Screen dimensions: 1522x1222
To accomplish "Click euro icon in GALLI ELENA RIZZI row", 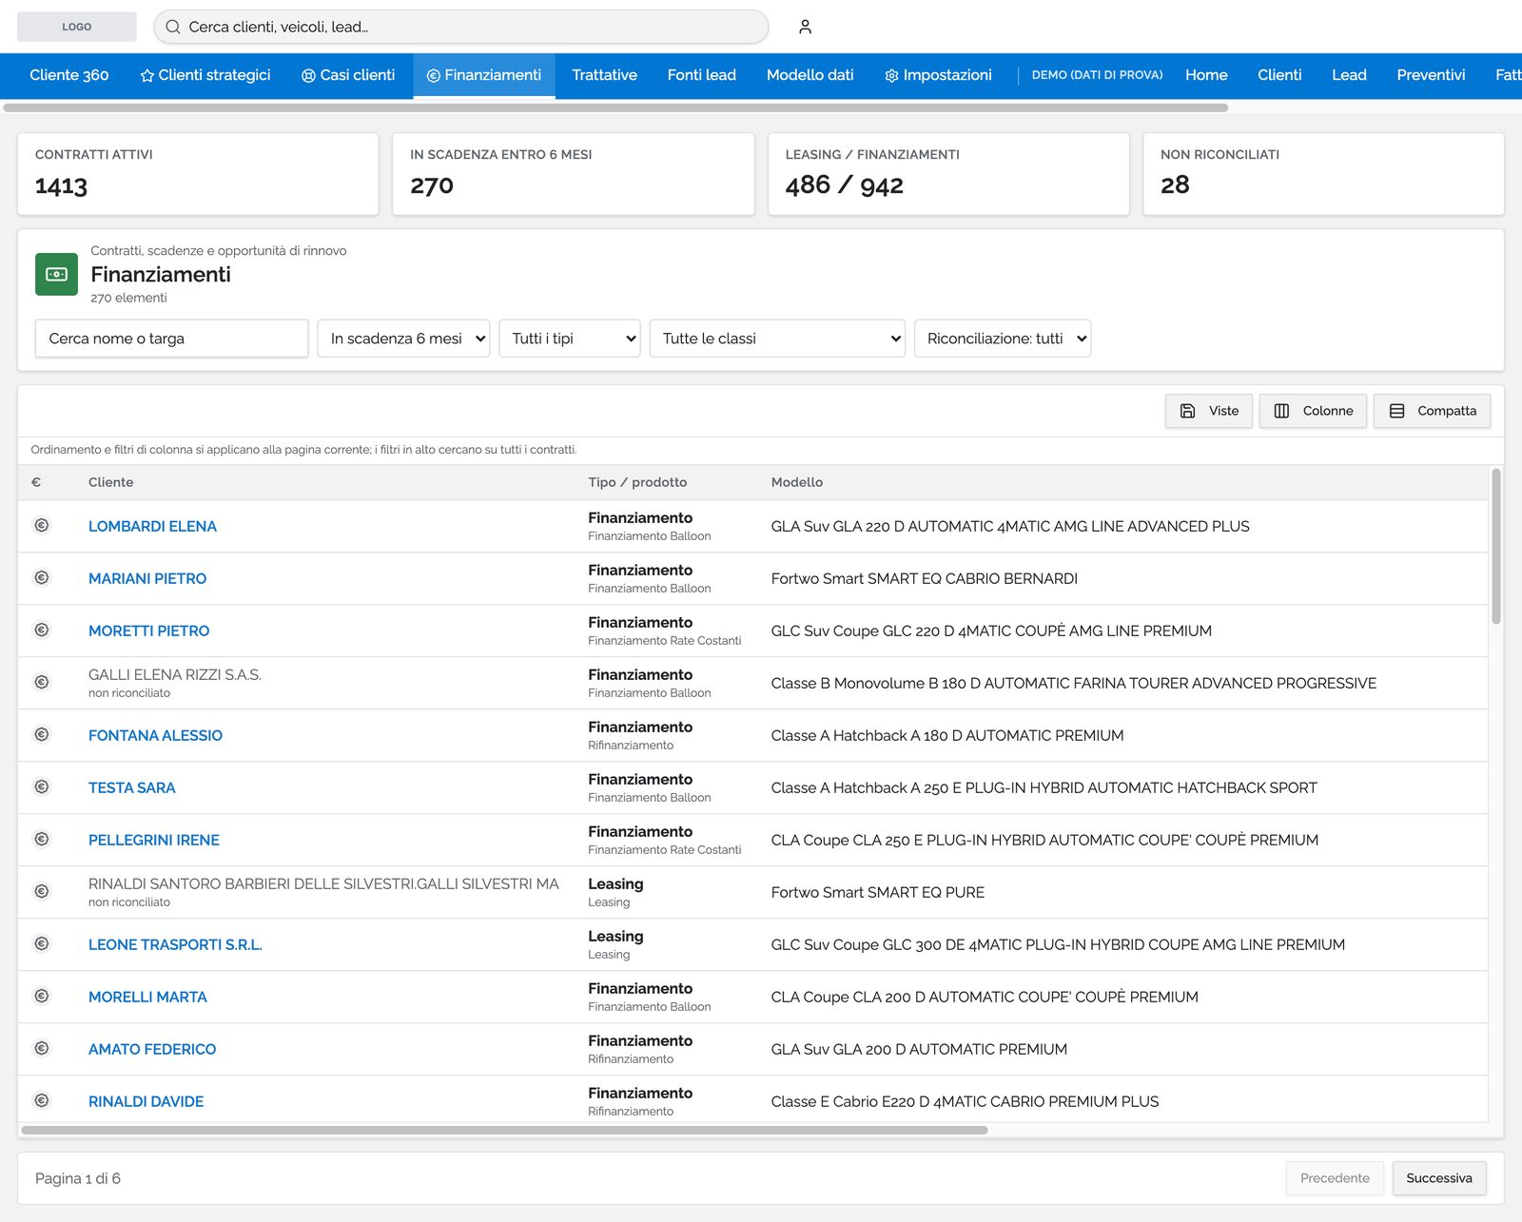I will tap(42, 682).
